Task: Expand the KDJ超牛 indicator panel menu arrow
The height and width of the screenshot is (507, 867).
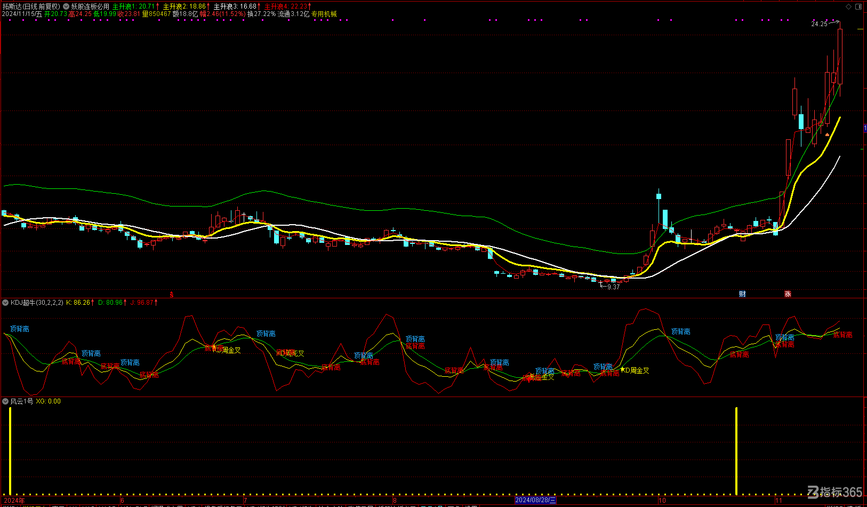Action: coord(5,303)
